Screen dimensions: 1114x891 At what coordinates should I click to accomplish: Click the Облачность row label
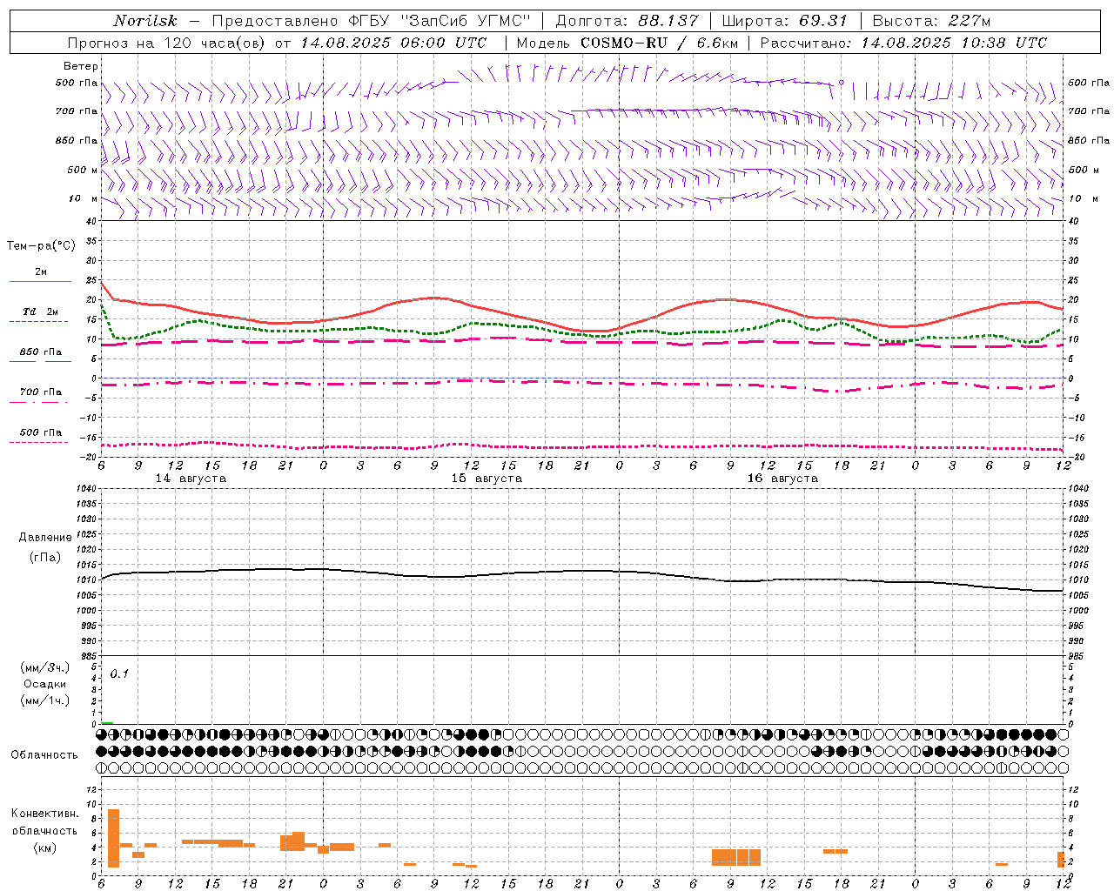pos(44,754)
